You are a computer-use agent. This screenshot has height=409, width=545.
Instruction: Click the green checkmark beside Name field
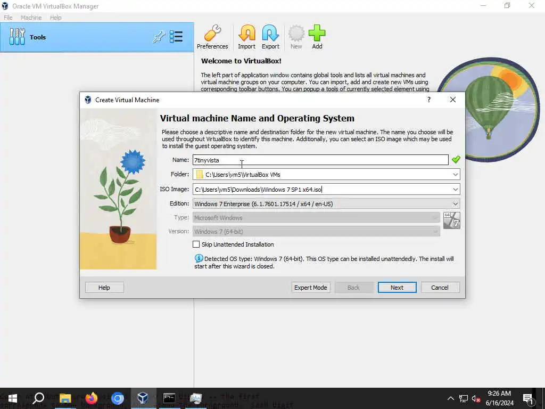[456, 160]
